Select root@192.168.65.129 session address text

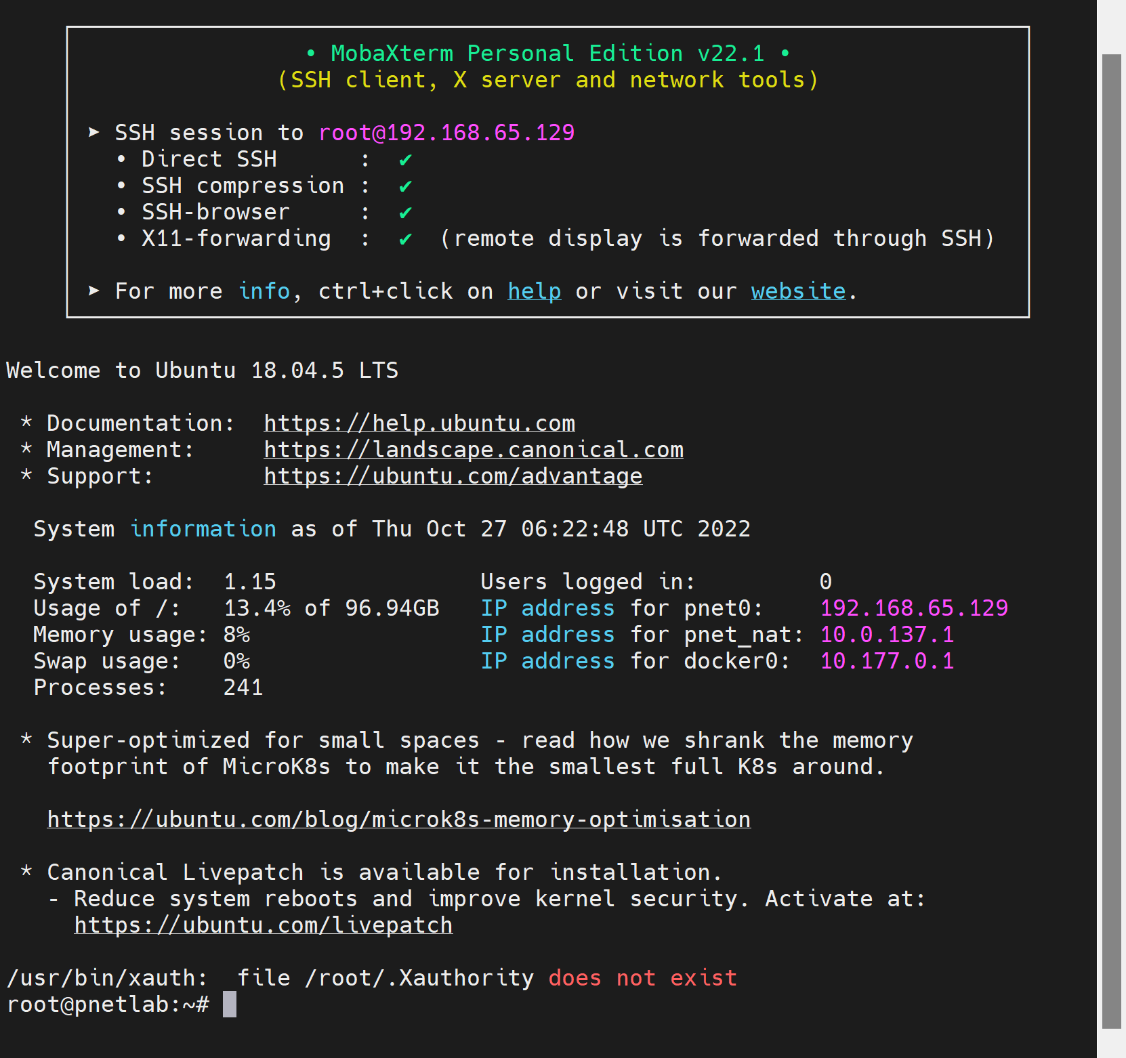point(446,133)
